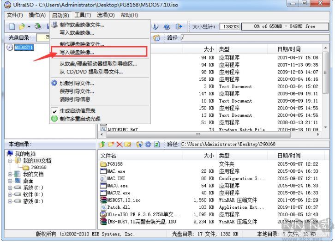This screenshot has height=242, width=335.
Task: Expand the 桌面 tree node
Action: click(10, 181)
